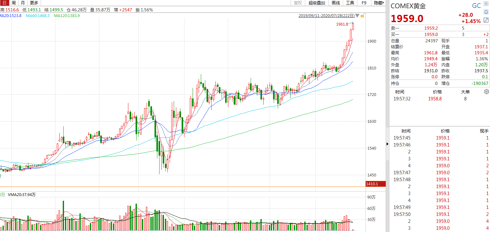Screen dimensions: 490x232
Task: Click the trade row at 19:57:47
Action: pos(440,173)
